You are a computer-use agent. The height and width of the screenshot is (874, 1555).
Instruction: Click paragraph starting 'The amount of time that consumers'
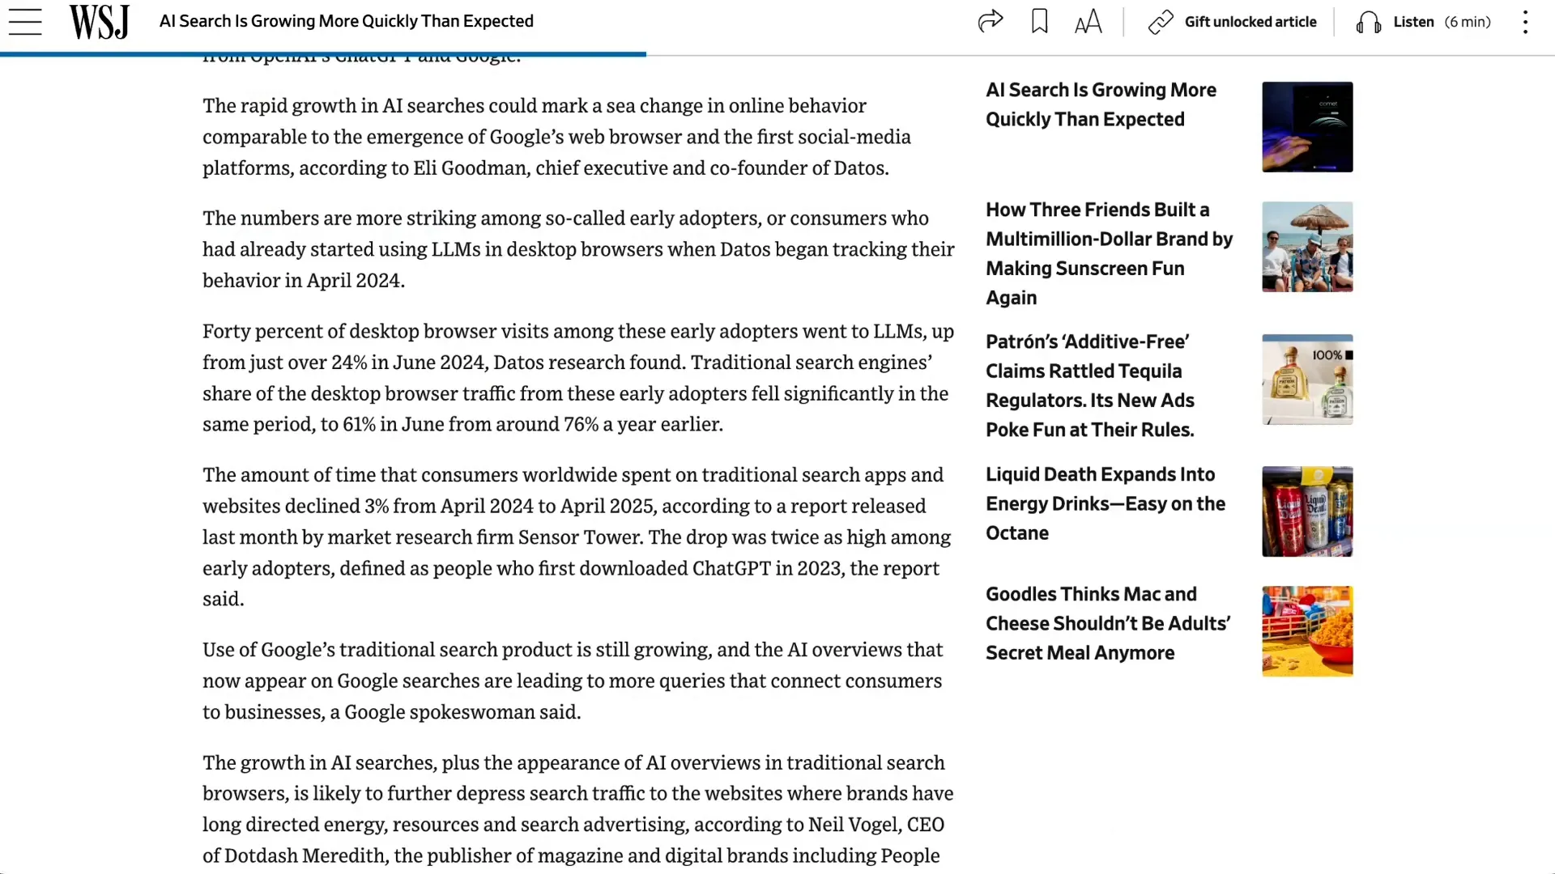pos(577,537)
